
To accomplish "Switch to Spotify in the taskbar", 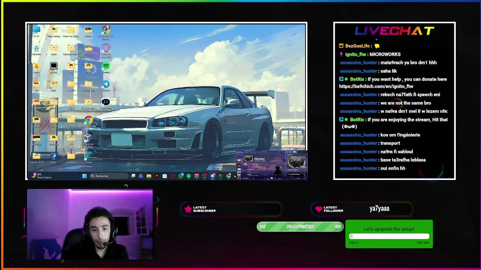I will tap(189, 176).
